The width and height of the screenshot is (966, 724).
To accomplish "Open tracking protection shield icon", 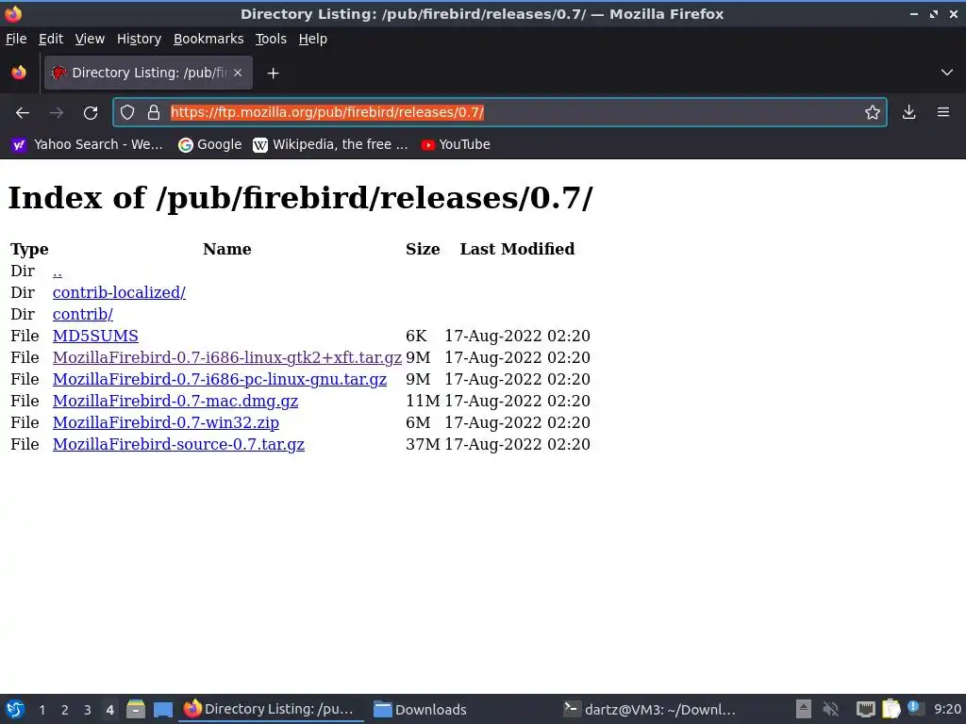I will 127,113.
